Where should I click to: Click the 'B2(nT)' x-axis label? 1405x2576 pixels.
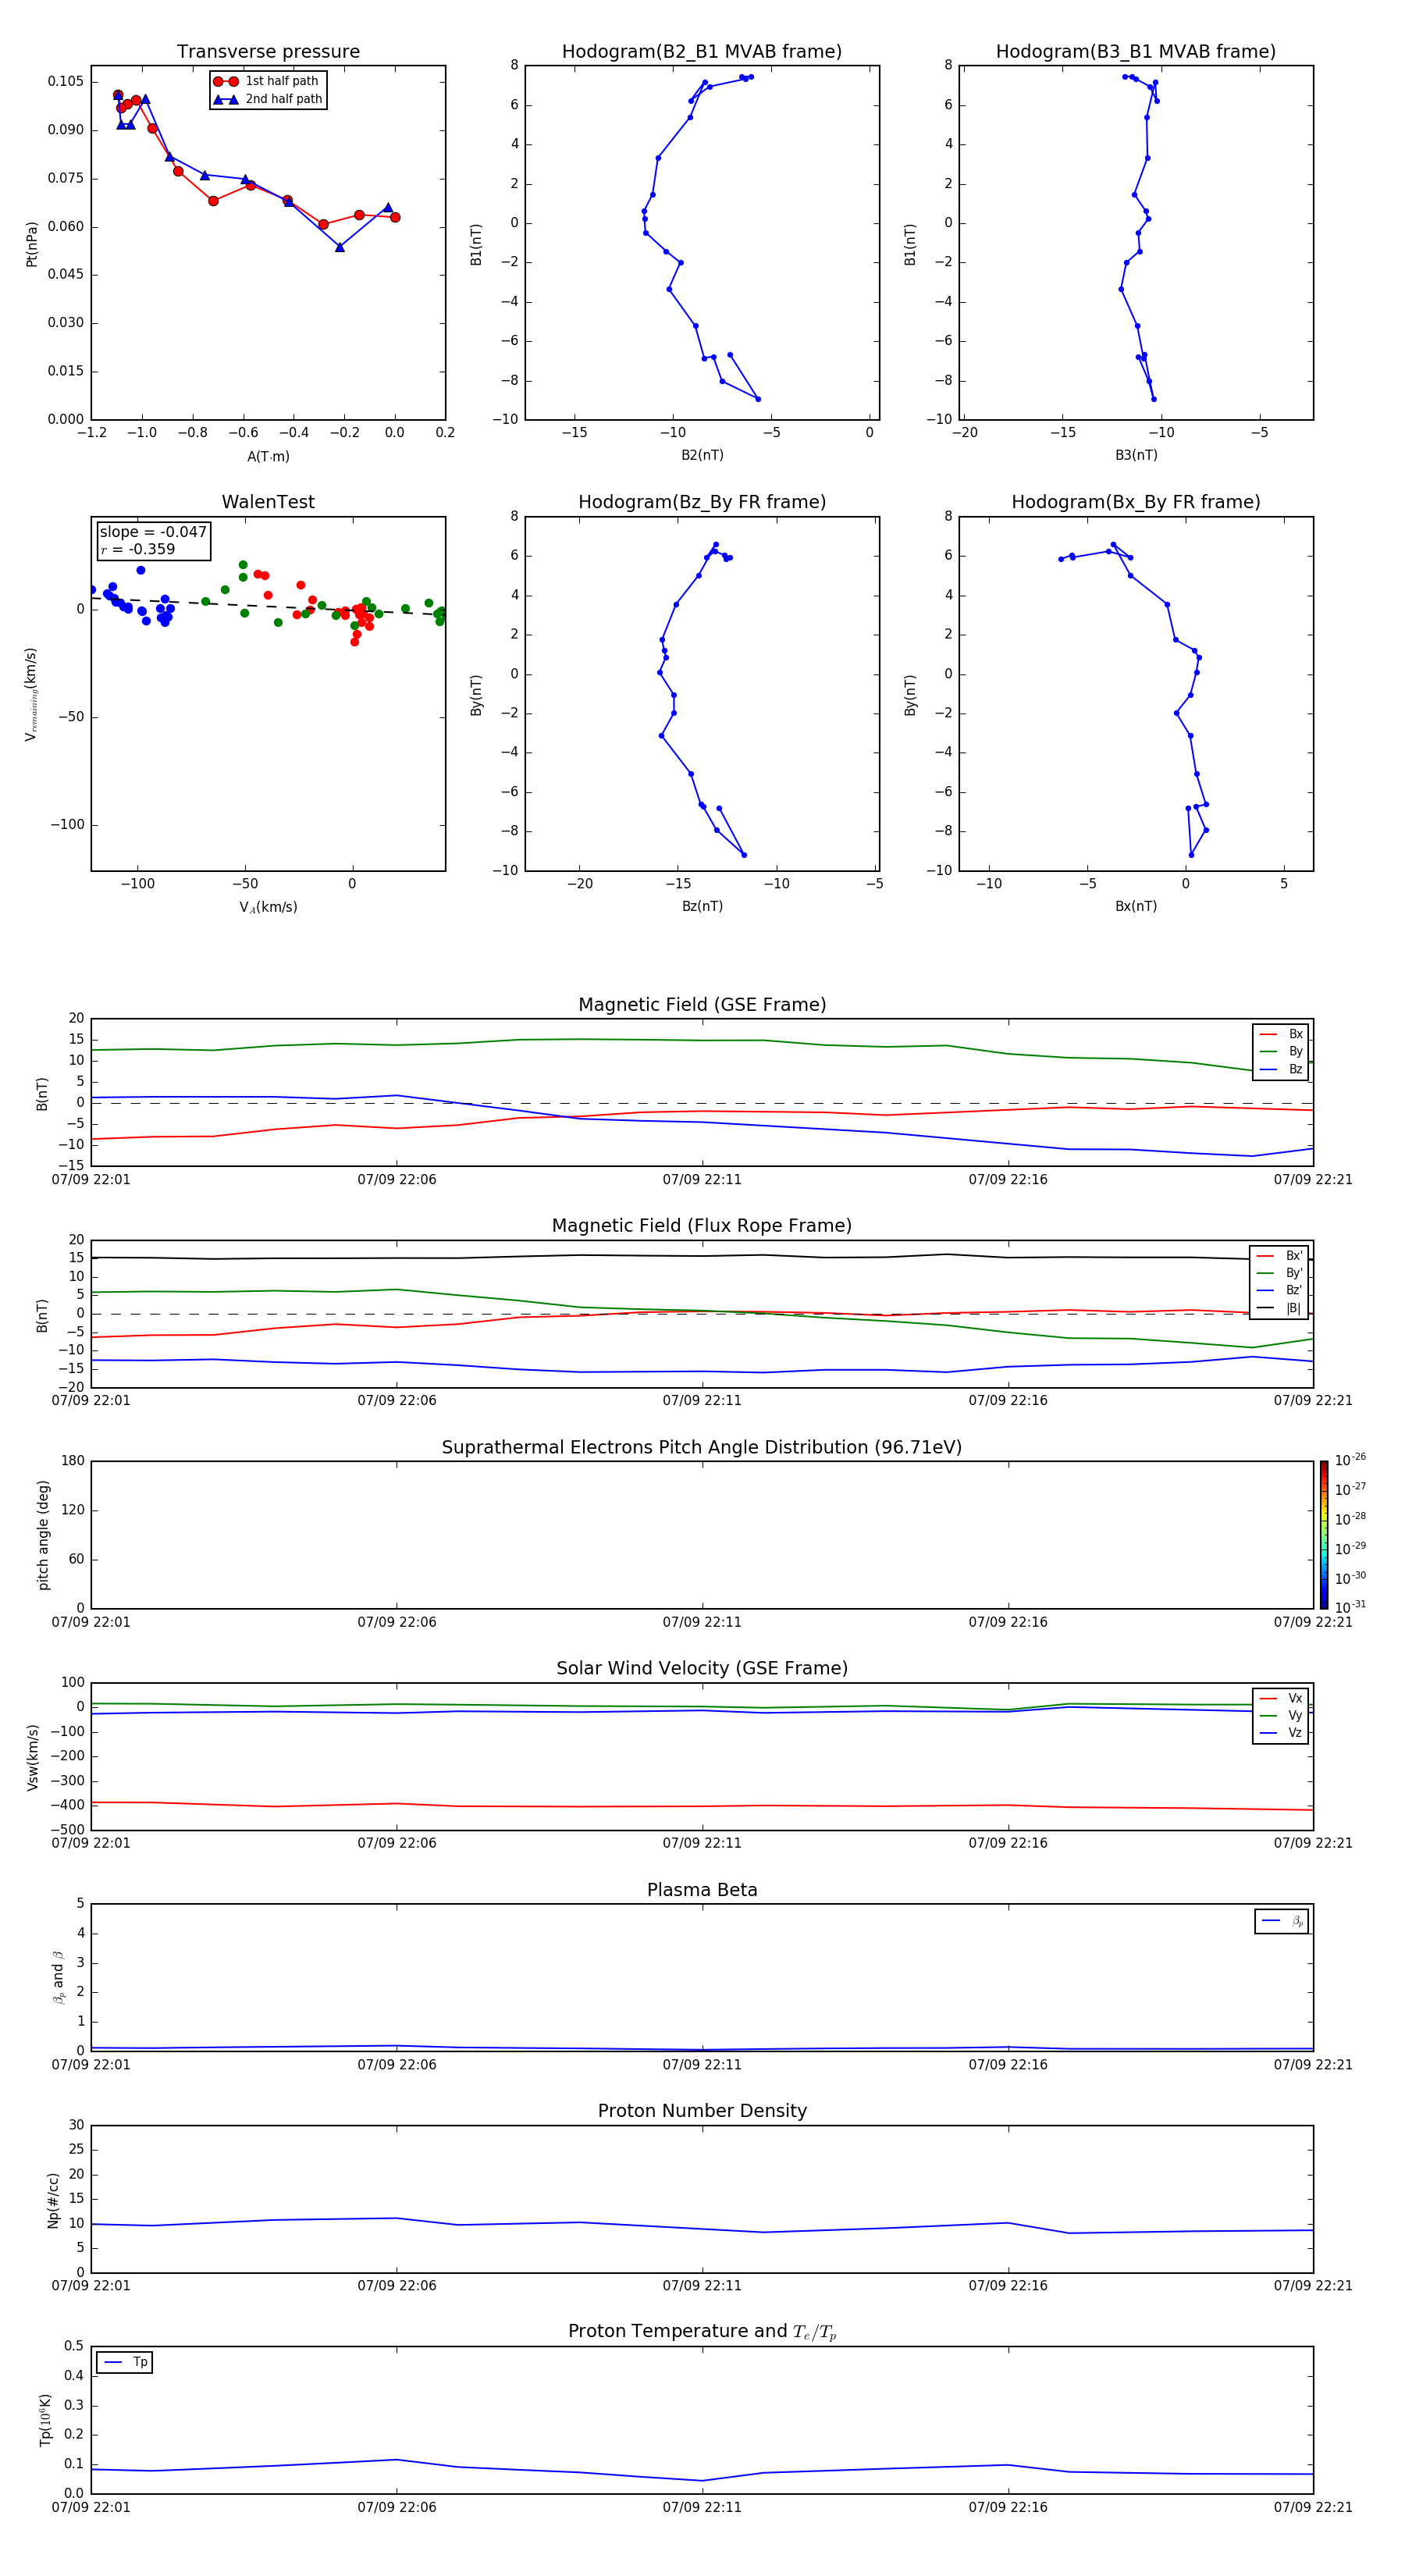pos(702,455)
